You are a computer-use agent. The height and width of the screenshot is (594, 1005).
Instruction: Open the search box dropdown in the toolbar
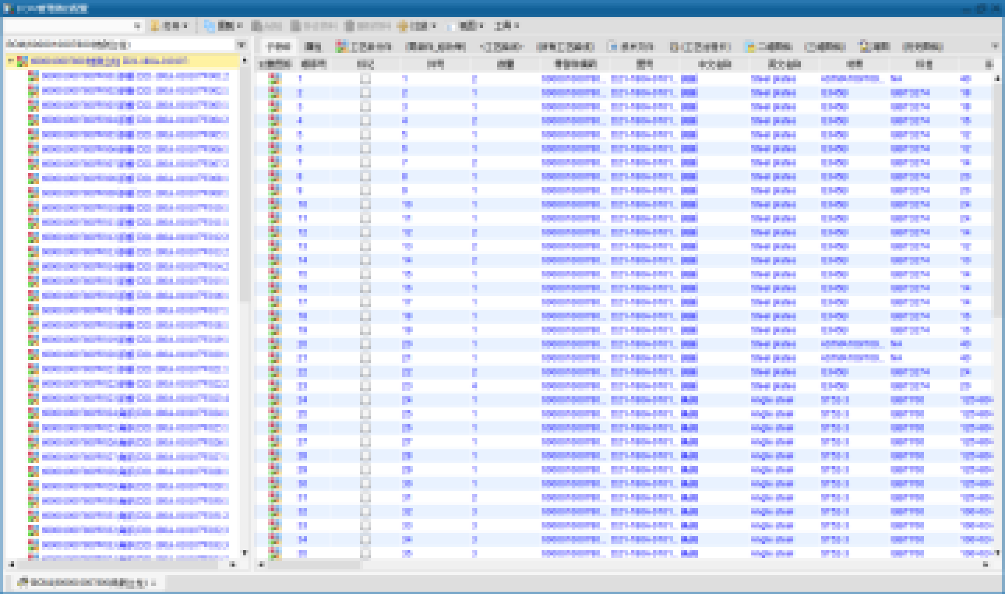pyautogui.click(x=137, y=26)
